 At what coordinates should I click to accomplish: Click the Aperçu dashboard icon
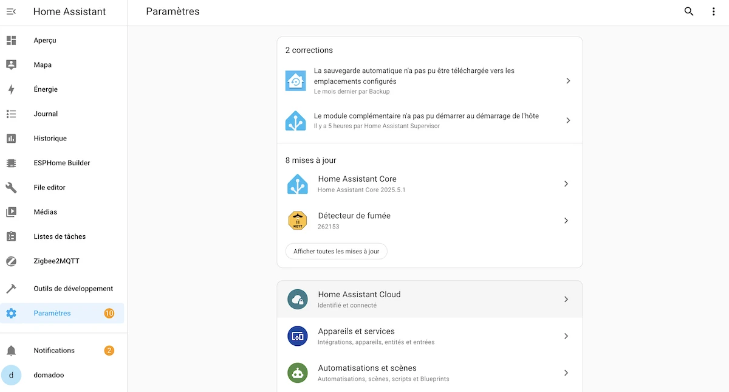coord(11,40)
